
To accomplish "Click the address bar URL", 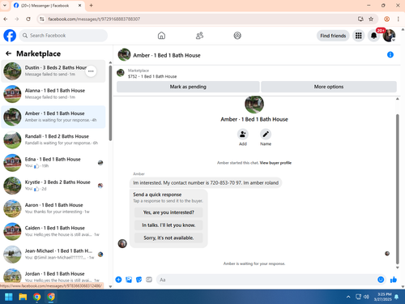I will pos(94,19).
